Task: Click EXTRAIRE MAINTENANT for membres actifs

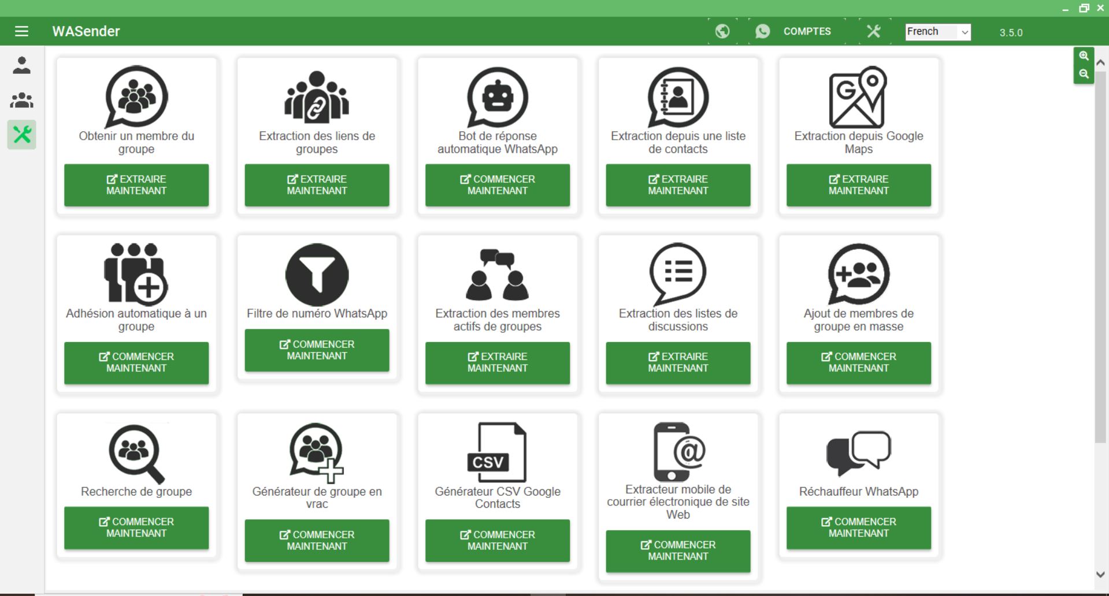Action: coord(498,363)
